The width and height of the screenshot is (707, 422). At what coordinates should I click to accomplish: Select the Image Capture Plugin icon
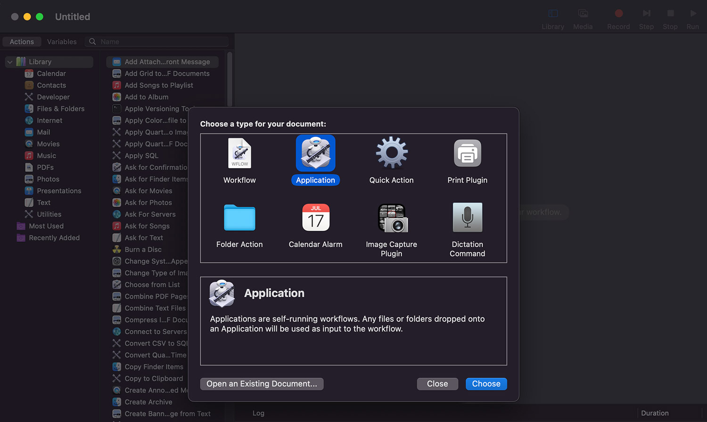tap(392, 218)
